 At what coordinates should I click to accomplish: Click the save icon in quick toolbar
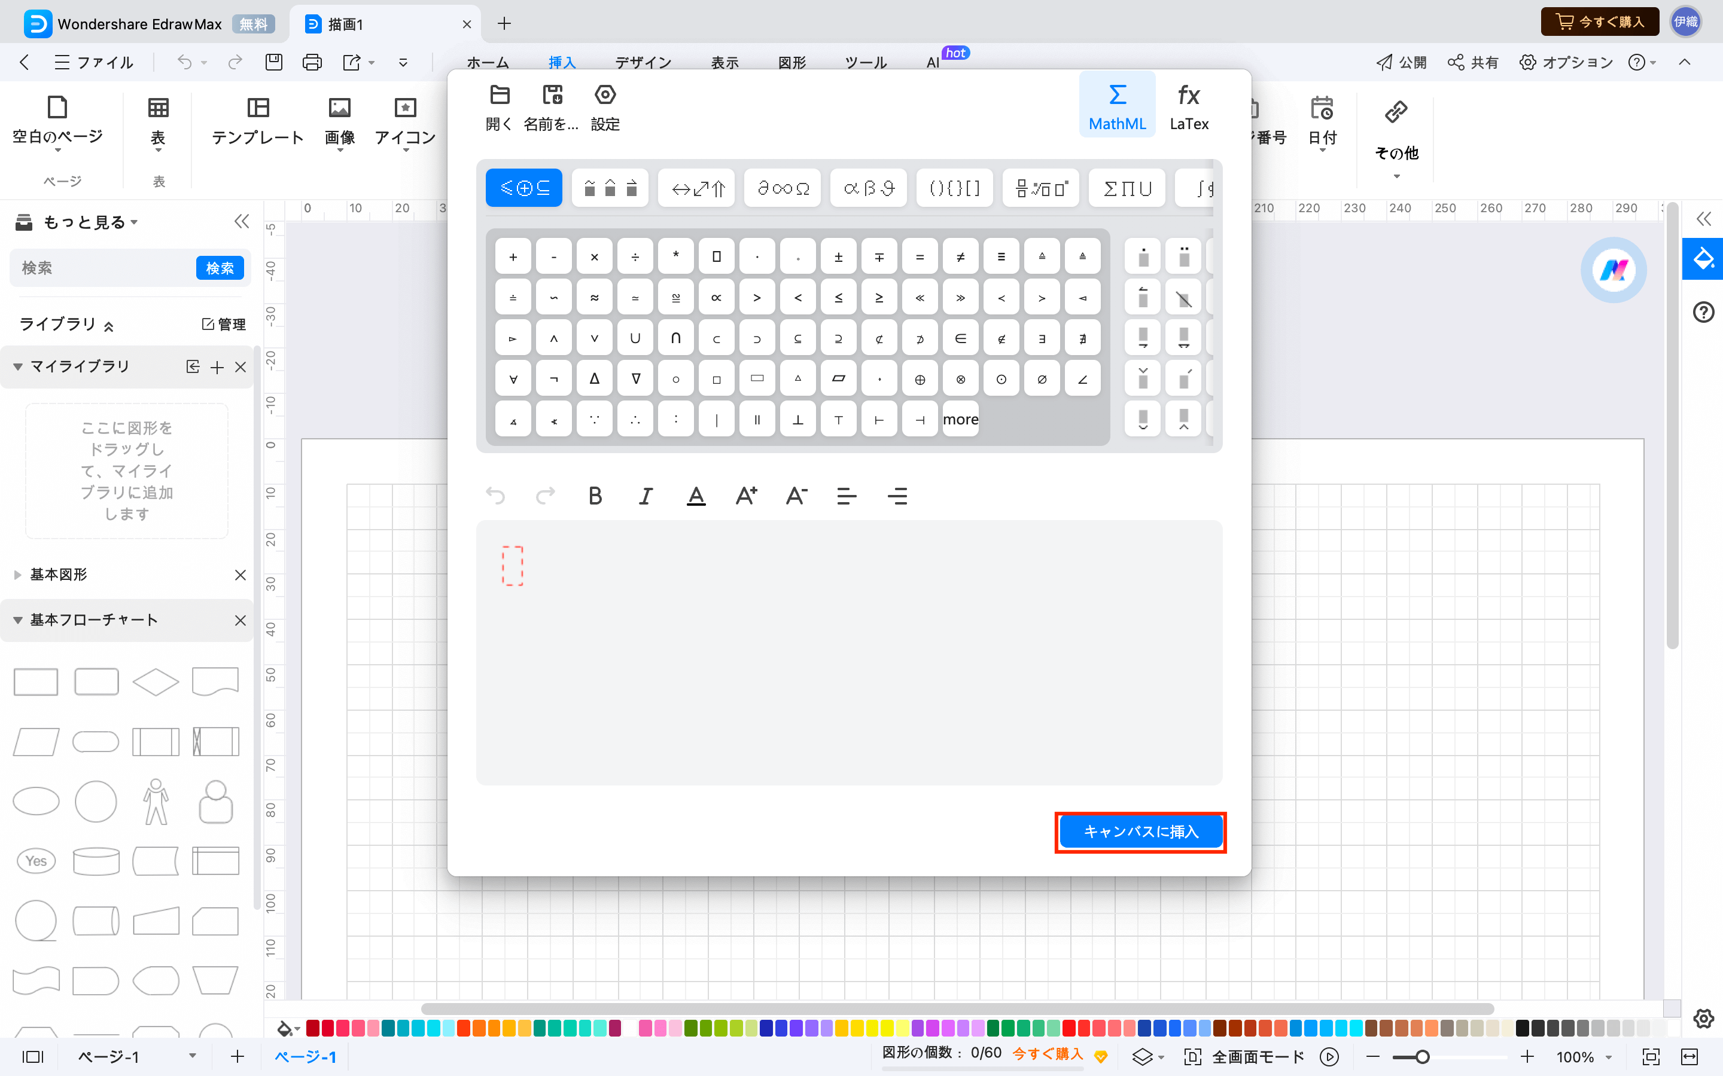pyautogui.click(x=274, y=62)
